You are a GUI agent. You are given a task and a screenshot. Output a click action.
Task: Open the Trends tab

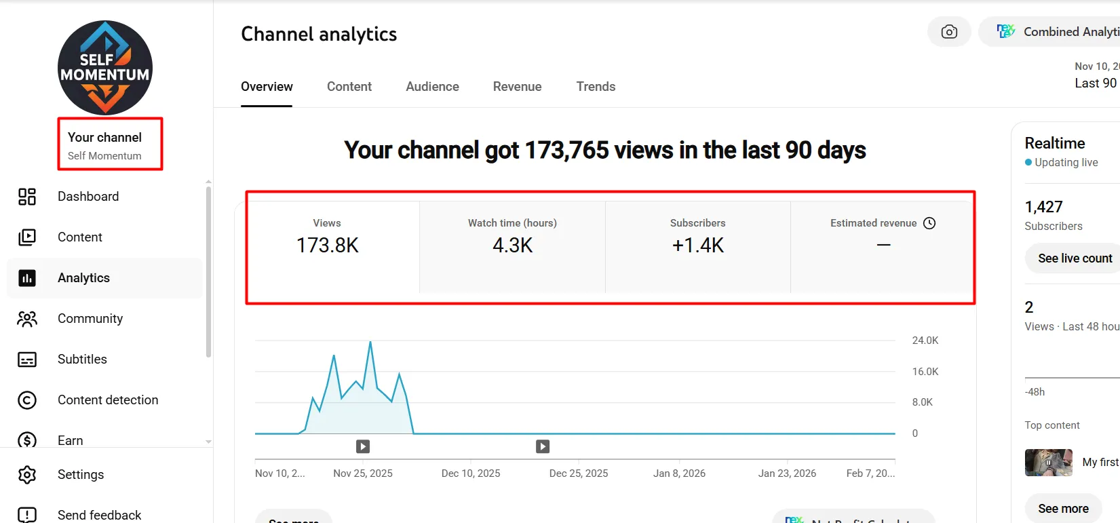click(x=596, y=87)
